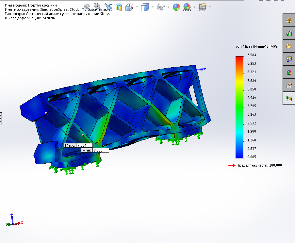Open the Appearances and Scenes tab
The image size is (295, 243).
click(289, 73)
